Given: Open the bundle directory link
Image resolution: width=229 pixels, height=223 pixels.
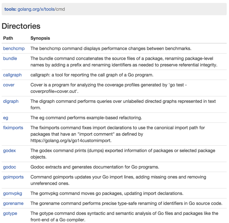Looking at the screenshot, I should point(10,58).
